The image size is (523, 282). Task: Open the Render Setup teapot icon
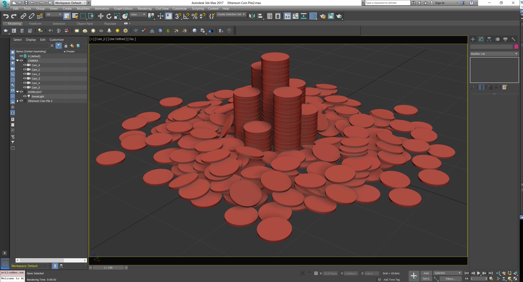pyautogui.click(x=323, y=16)
